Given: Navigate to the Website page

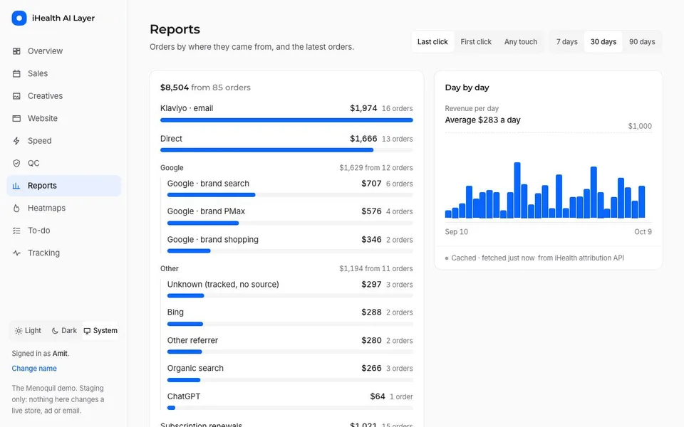Looking at the screenshot, I should [x=63, y=119].
